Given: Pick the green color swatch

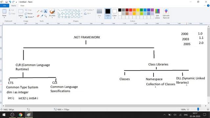Looking at the screenshot, I should [x=141, y=10].
